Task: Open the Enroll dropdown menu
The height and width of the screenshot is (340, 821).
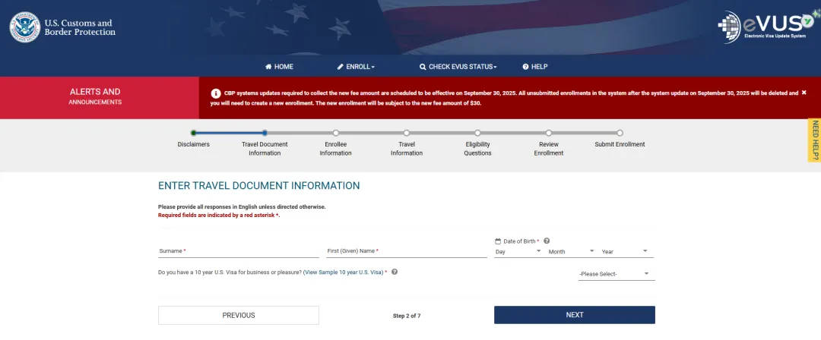Action: pyautogui.click(x=356, y=67)
